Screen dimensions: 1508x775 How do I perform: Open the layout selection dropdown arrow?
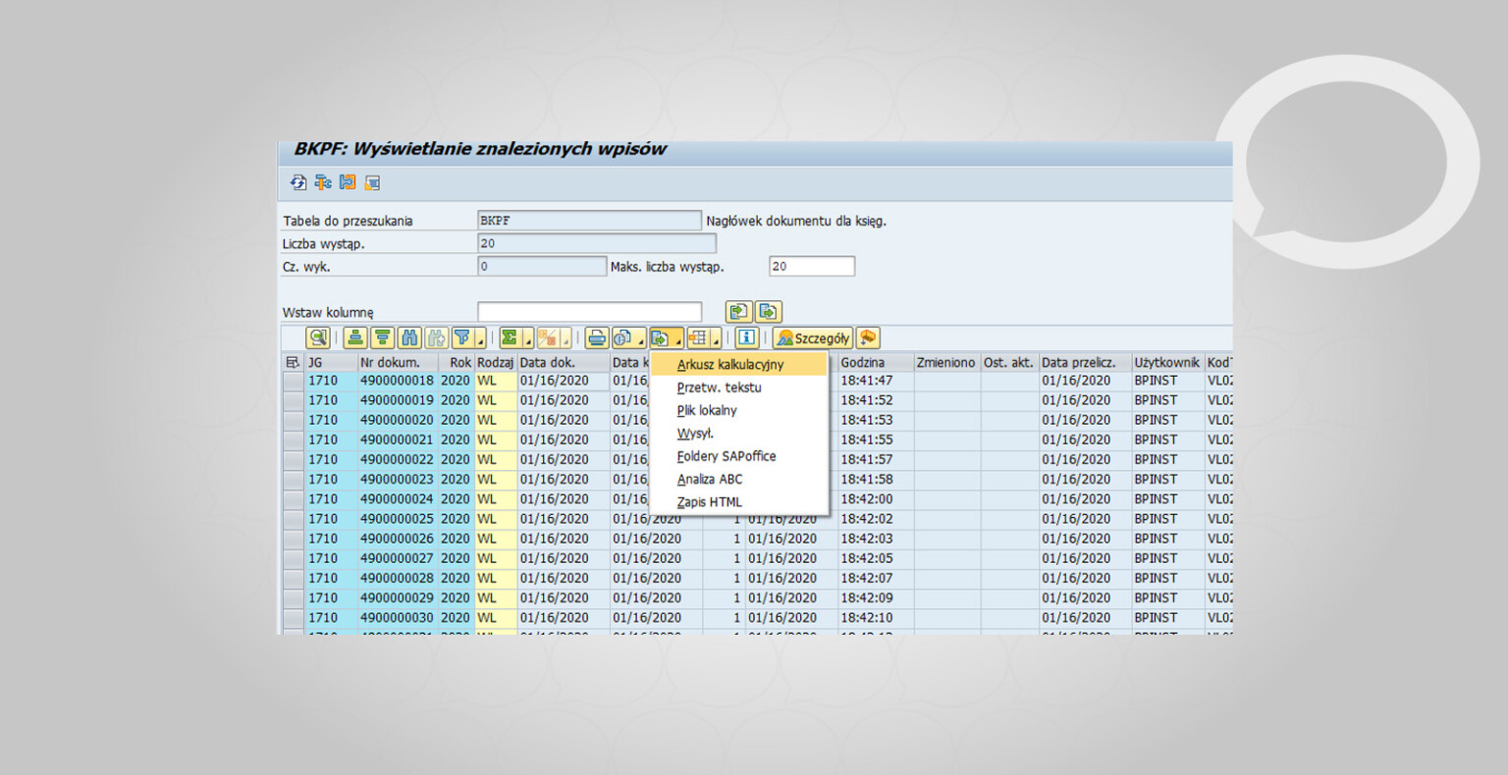[718, 340]
